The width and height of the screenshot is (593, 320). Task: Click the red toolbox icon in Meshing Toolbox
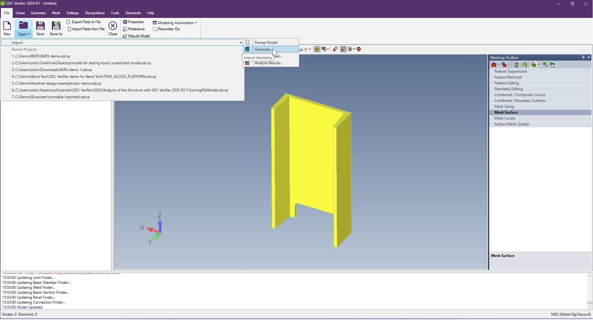494,65
